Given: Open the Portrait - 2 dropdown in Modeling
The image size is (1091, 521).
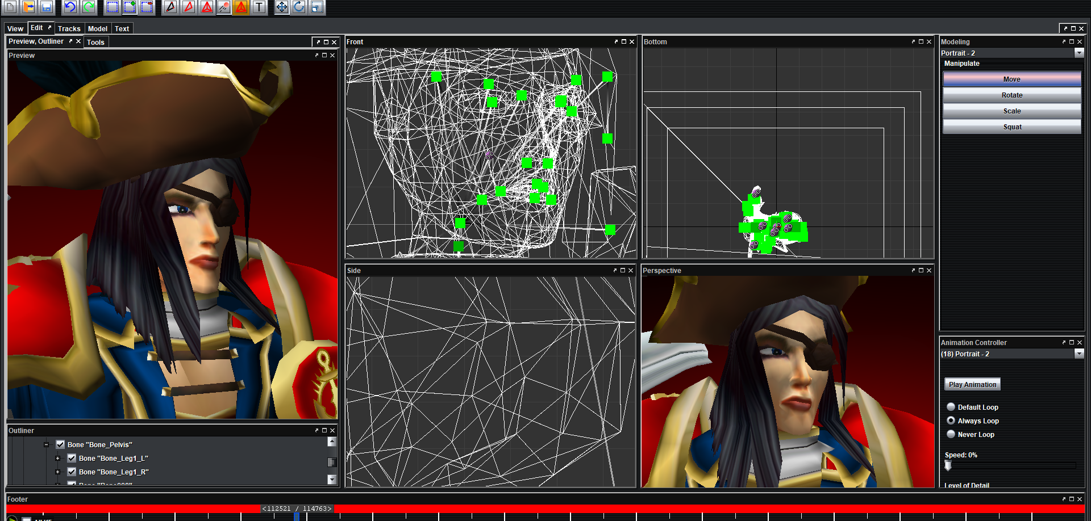Looking at the screenshot, I should tap(1079, 53).
